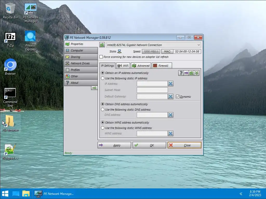This screenshot has width=266, height=199.
Task: Click the green double-chevron down button
Action: click(197, 73)
